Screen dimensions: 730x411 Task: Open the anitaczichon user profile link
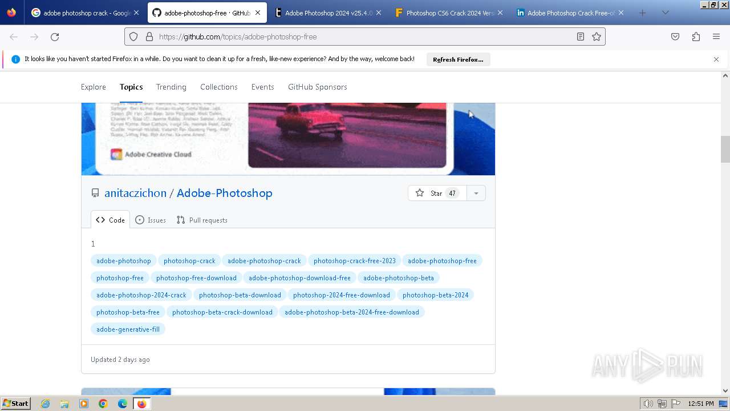click(135, 193)
